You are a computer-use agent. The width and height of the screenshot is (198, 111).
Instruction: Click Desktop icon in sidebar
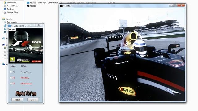click(5, 9)
